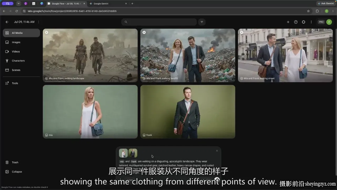Viewport: 337px width, 190px height.
Task: Open the street walking video thumbnail
Action: (x=285, y=55)
